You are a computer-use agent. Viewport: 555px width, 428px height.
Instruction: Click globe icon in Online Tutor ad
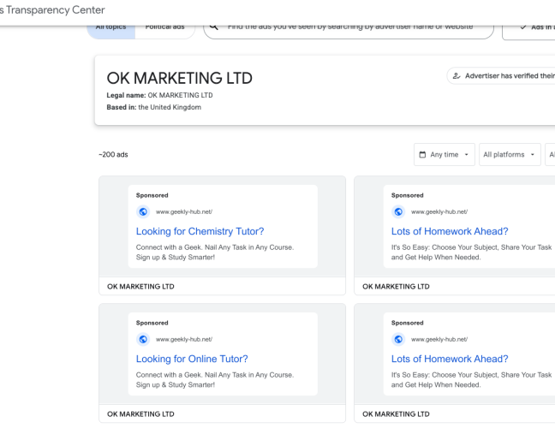(143, 339)
